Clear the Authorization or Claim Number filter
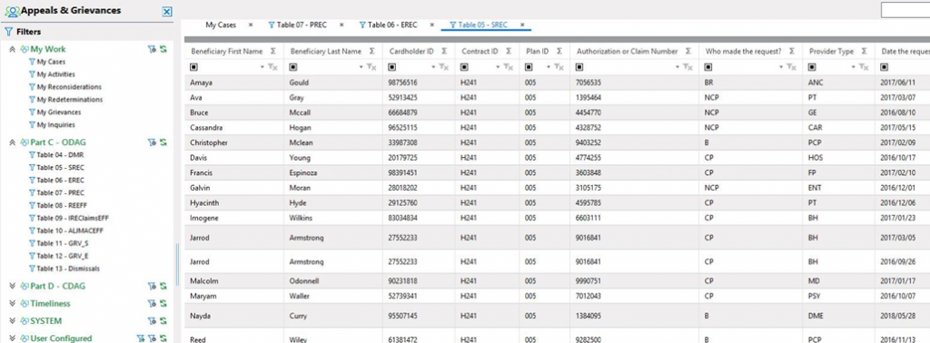 pos(688,67)
